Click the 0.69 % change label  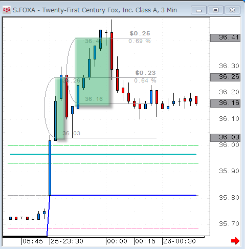coord(140,41)
